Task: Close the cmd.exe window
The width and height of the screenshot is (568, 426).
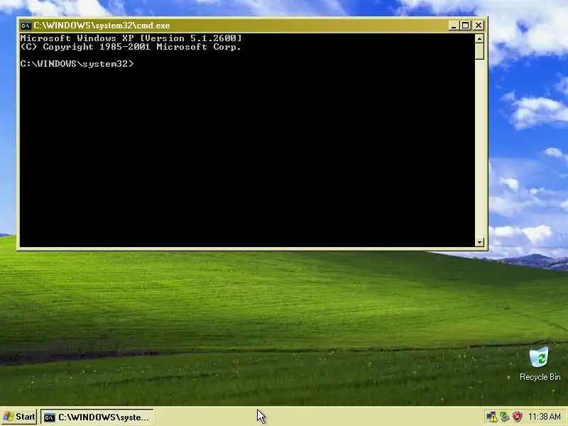Action: click(x=479, y=26)
